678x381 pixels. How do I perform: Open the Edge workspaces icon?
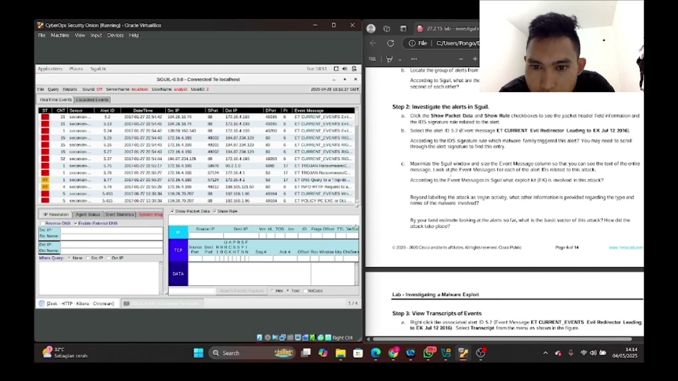pyautogui.click(x=387, y=29)
